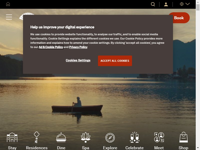Select the Explore label

coord(110,148)
